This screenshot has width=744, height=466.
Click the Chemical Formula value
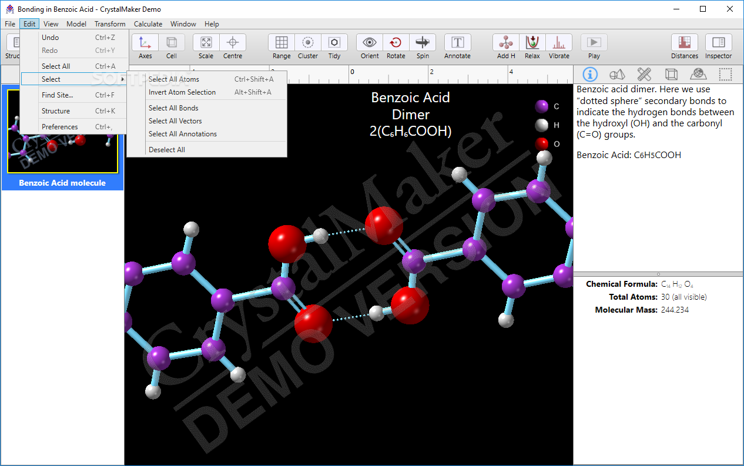point(678,284)
